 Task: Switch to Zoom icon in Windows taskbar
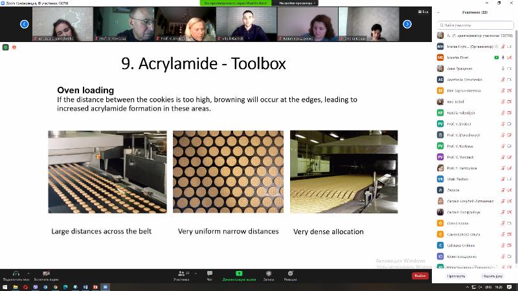click(106, 287)
